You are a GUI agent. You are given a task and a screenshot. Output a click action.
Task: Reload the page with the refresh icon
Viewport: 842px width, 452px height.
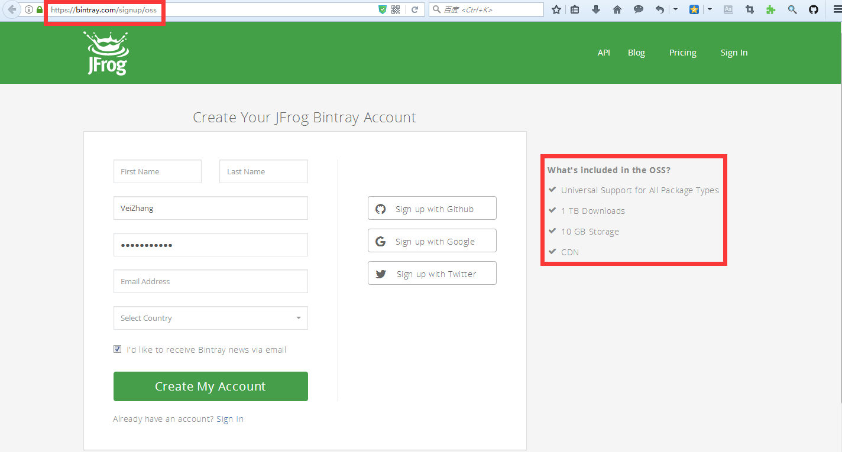click(415, 9)
